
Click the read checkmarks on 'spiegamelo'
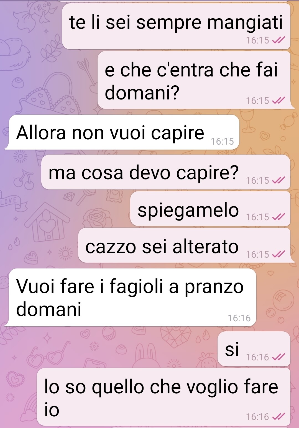[278, 217]
